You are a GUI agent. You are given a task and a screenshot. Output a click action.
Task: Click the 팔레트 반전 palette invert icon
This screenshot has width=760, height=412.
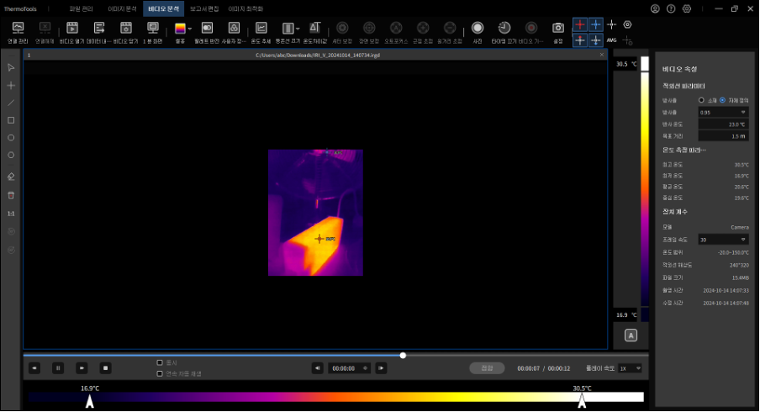click(x=207, y=29)
